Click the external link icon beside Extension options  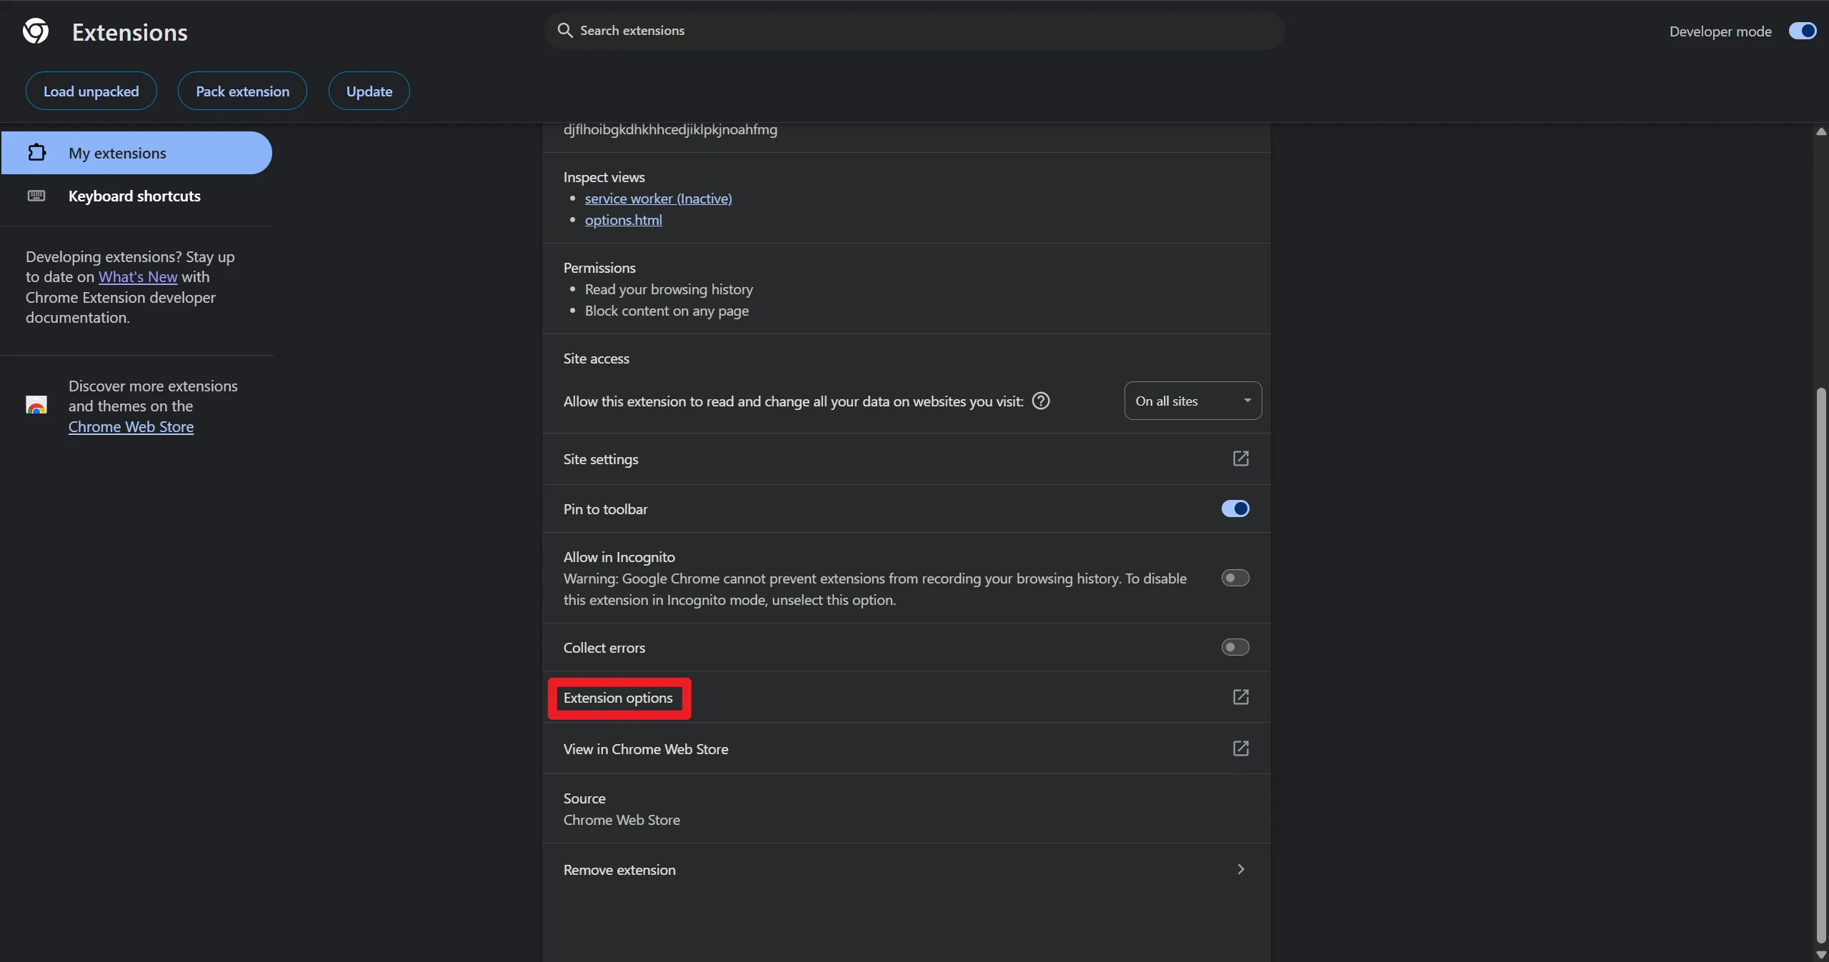[1240, 697]
